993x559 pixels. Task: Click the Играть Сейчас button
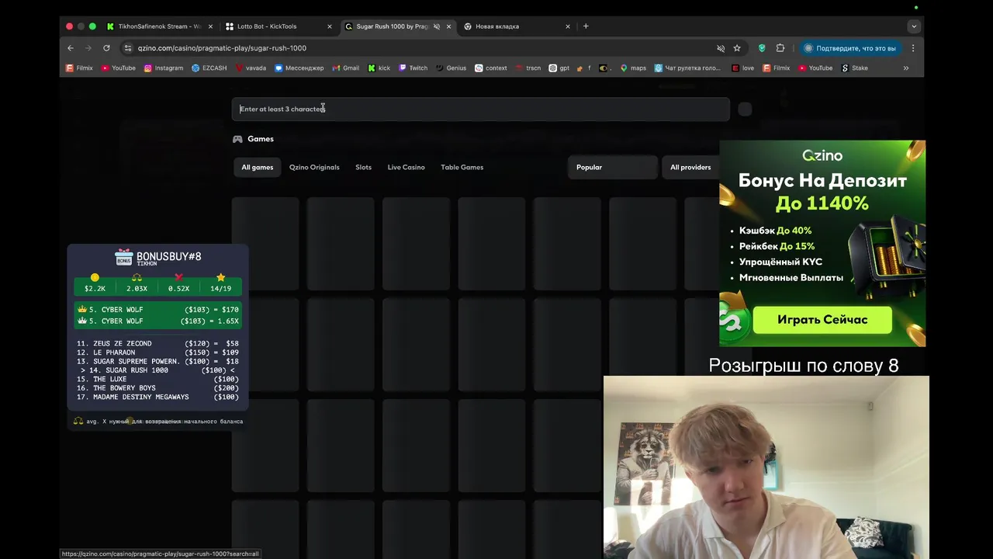(822, 320)
